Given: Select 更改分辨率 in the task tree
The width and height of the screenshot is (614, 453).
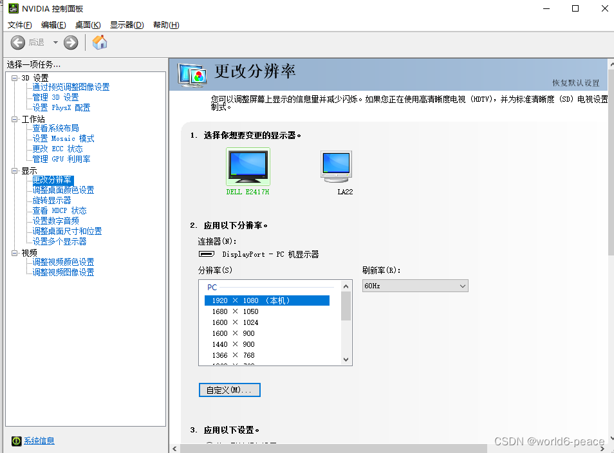Looking at the screenshot, I should (53, 180).
